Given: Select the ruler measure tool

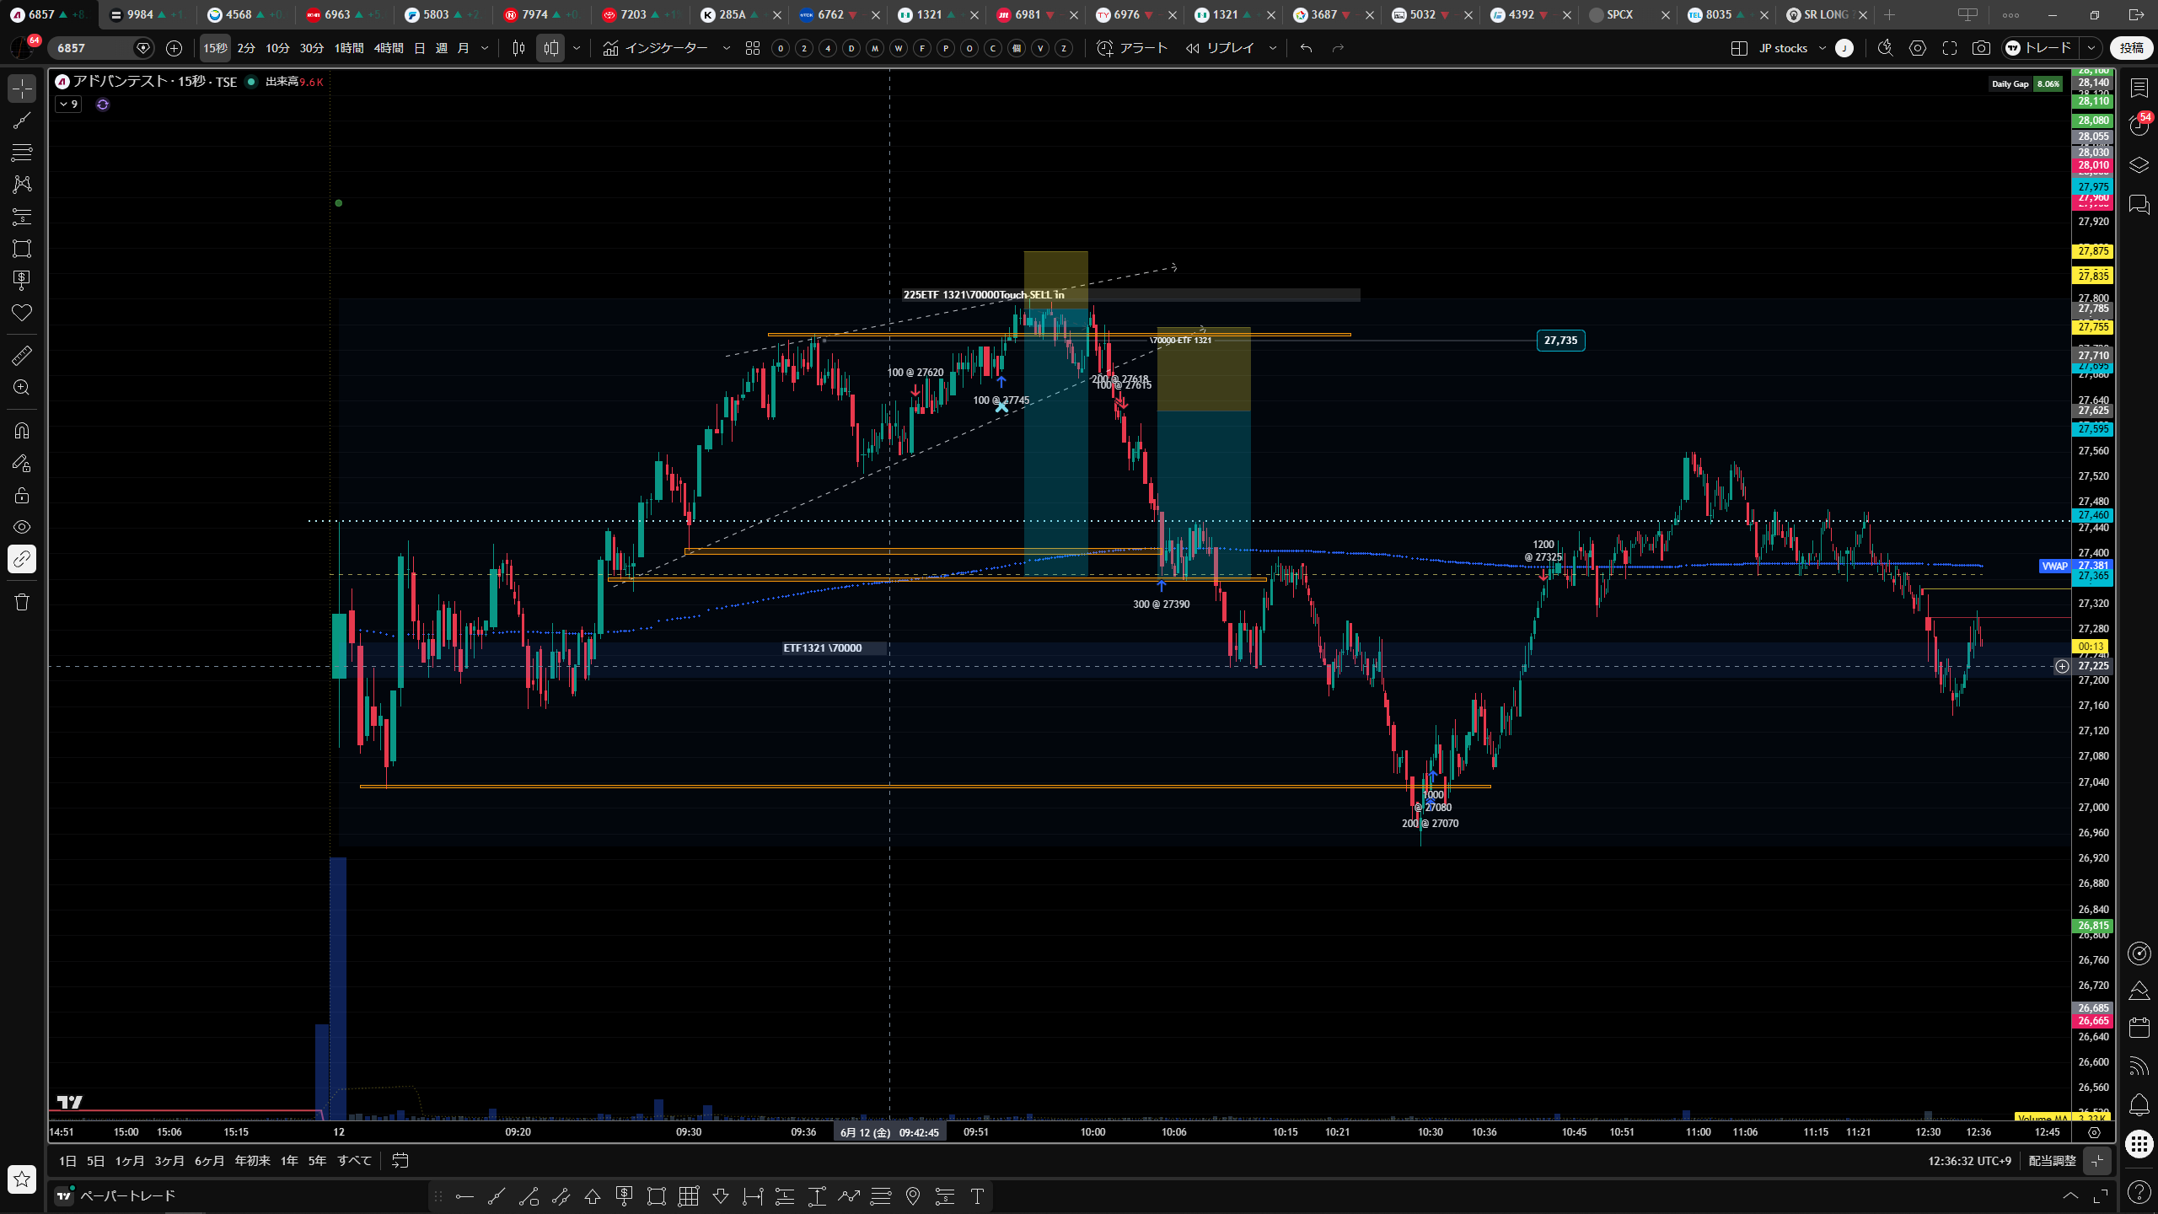Looking at the screenshot, I should (x=22, y=356).
